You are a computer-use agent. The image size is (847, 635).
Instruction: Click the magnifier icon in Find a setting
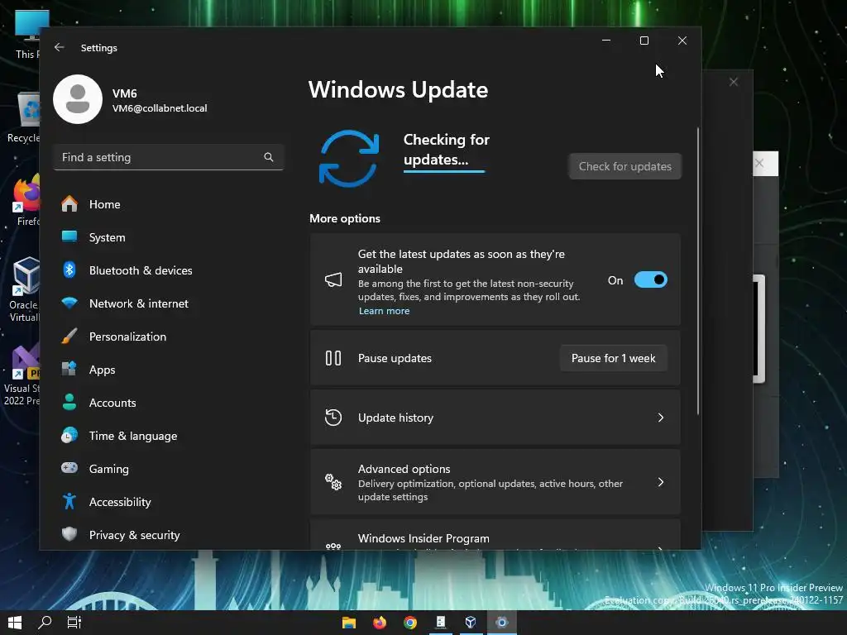point(269,157)
